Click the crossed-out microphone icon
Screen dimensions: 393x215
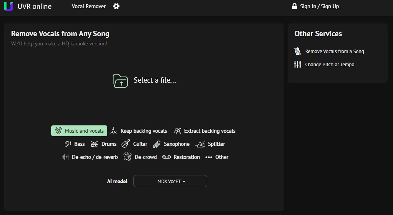(x=298, y=52)
